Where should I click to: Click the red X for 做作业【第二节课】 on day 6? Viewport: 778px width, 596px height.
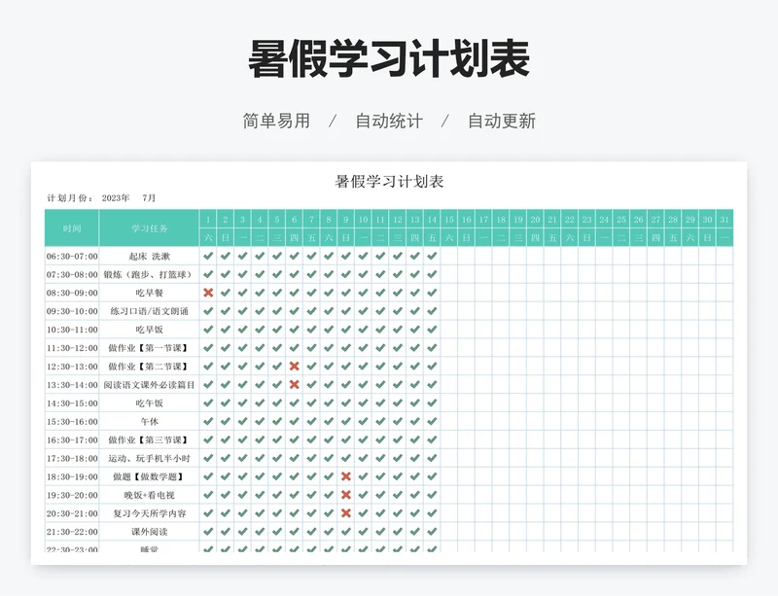[x=295, y=367]
